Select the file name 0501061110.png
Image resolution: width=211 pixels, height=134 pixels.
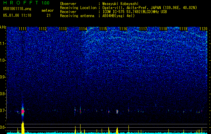[x=17, y=9]
